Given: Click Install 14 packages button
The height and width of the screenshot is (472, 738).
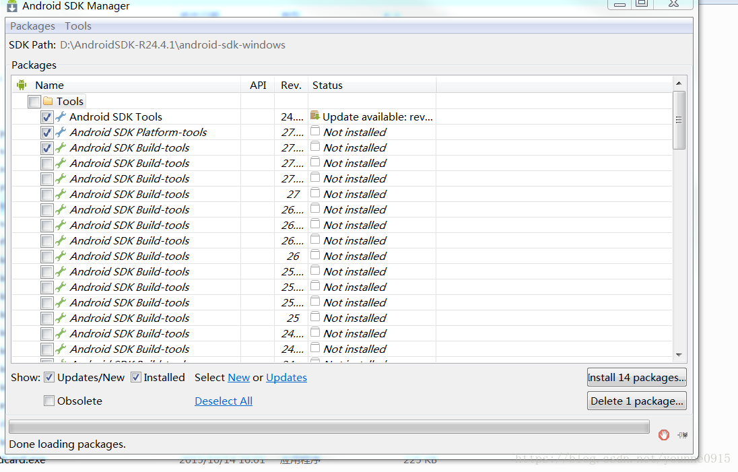Looking at the screenshot, I should 637,378.
